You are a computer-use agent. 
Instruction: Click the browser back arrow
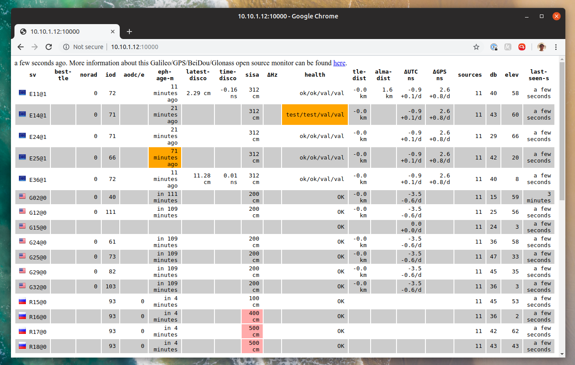pos(21,47)
